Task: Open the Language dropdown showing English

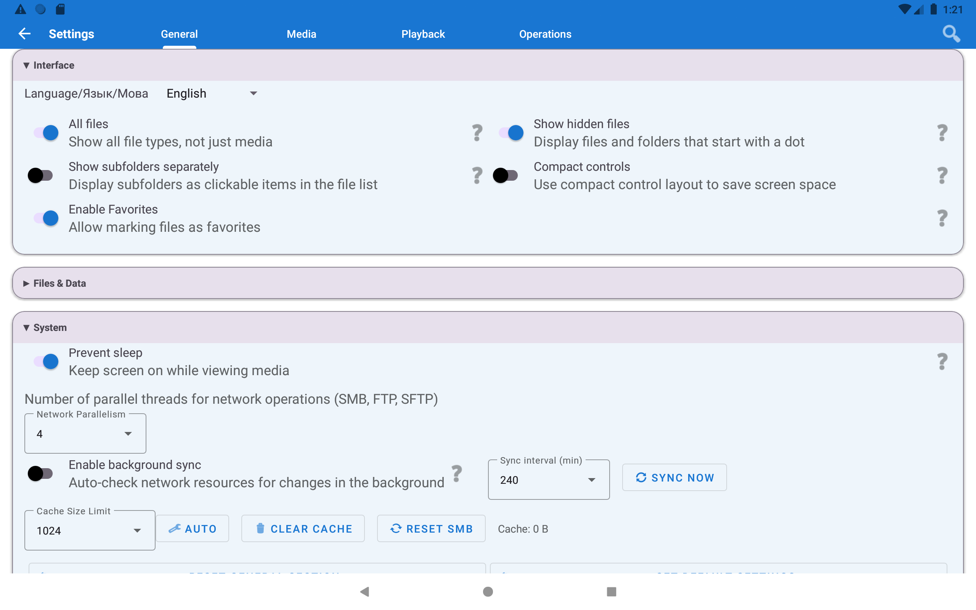Action: (x=212, y=94)
